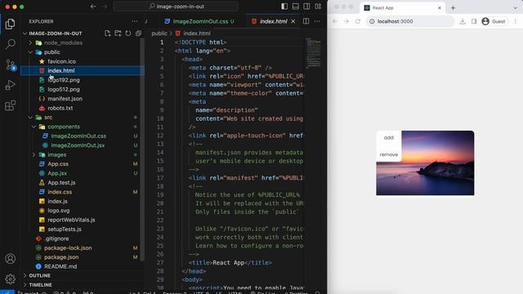Open App.css file

[x=58, y=164]
